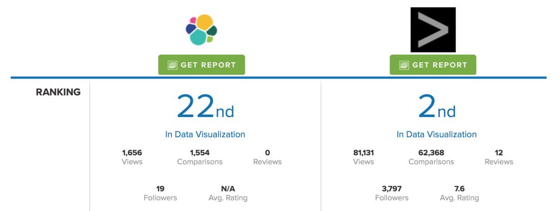Click the 19 Followers stat
The width and height of the screenshot is (559, 211).
pyautogui.click(x=160, y=193)
